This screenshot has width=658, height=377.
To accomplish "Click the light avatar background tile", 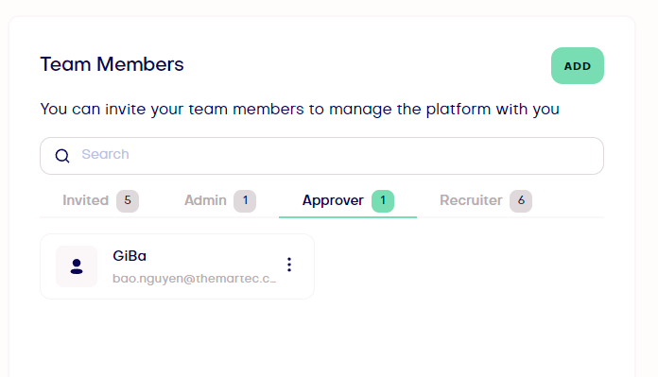I will point(77,266).
